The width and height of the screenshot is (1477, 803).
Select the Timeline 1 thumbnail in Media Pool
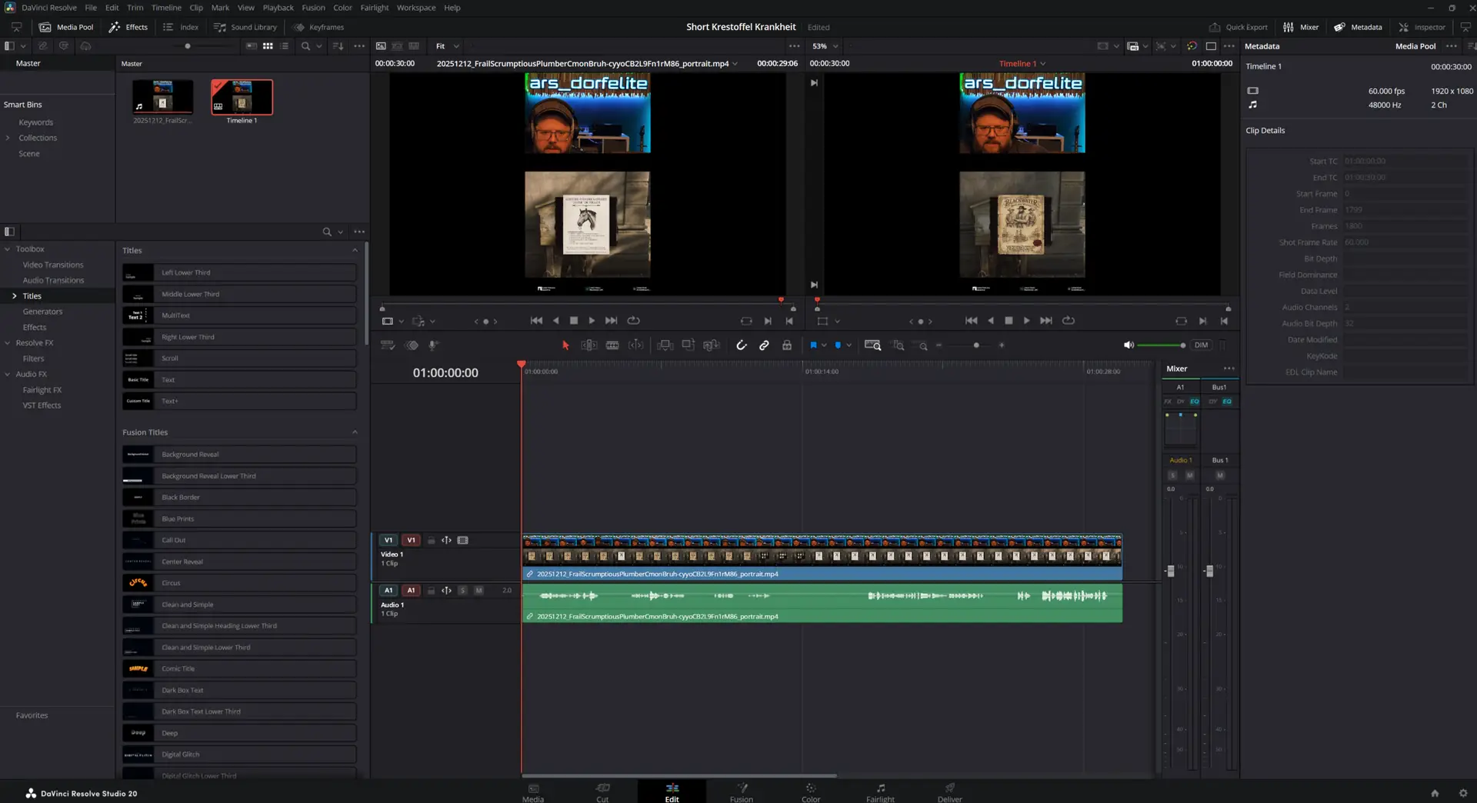coord(242,97)
